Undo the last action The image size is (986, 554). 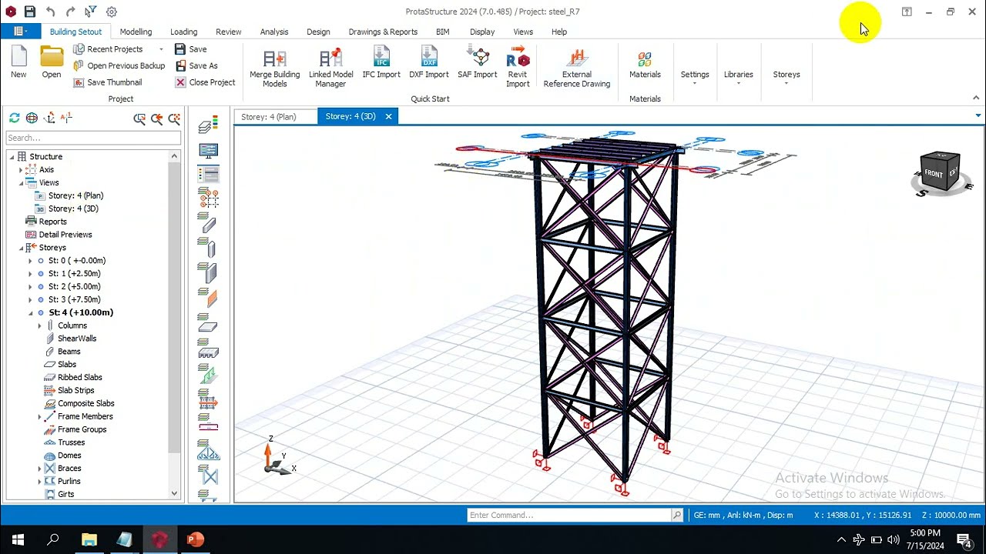[50, 12]
